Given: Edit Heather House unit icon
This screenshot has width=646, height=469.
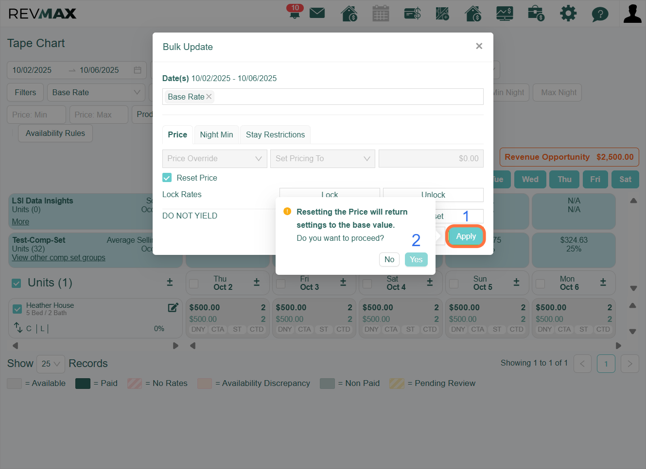Looking at the screenshot, I should click(x=173, y=307).
